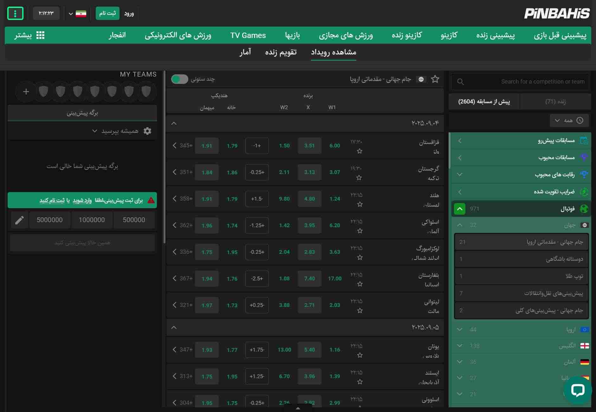Select the 1000000 quick stake amount
Viewport: 596px width, 412px height.
(92, 220)
